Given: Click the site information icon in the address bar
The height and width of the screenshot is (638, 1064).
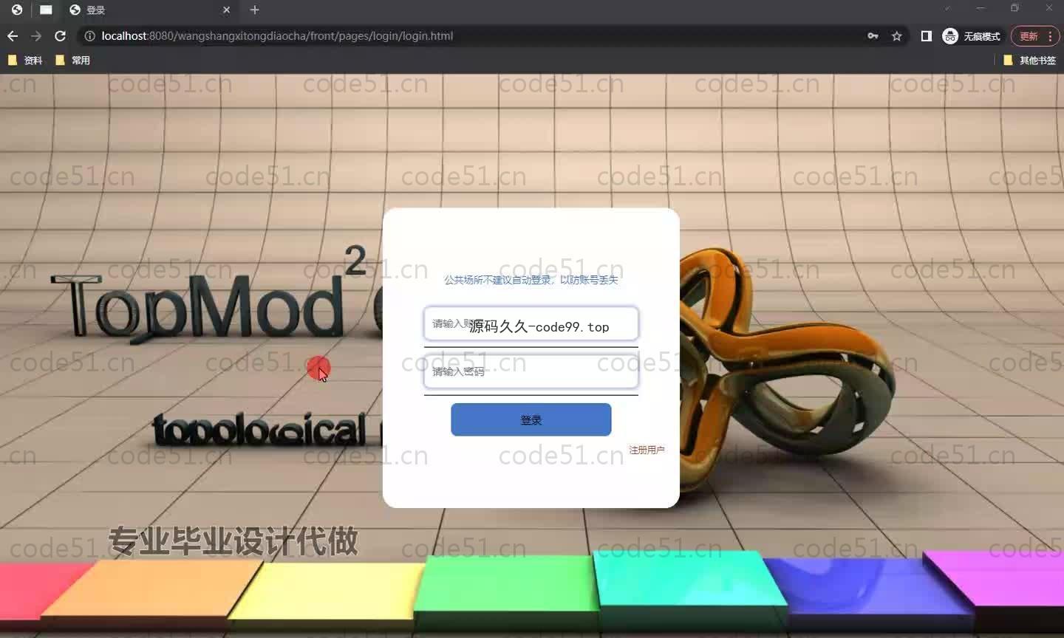Looking at the screenshot, I should tap(89, 35).
